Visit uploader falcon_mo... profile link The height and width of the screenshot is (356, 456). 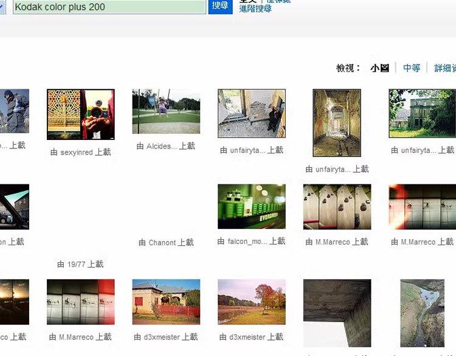click(247, 242)
